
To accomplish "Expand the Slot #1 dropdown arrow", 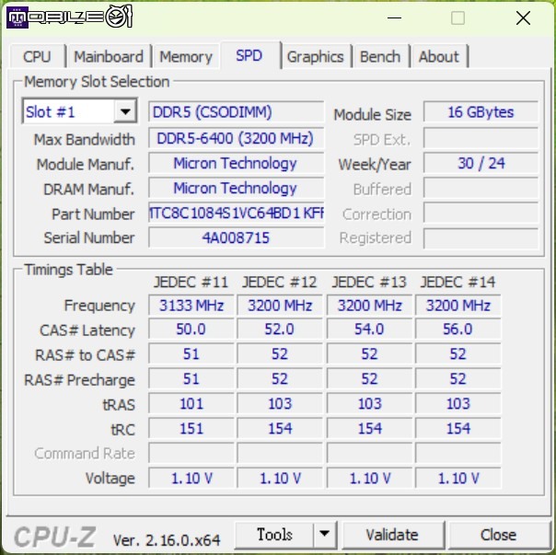I will [x=125, y=111].
